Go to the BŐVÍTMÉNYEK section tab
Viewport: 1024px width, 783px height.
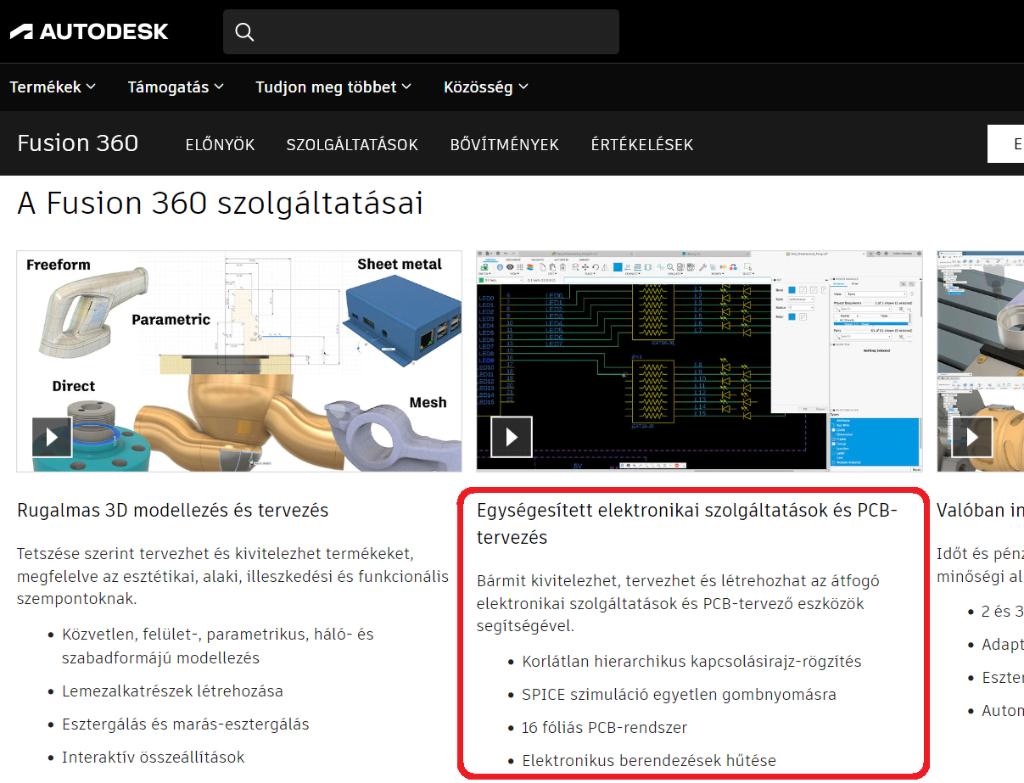point(505,145)
